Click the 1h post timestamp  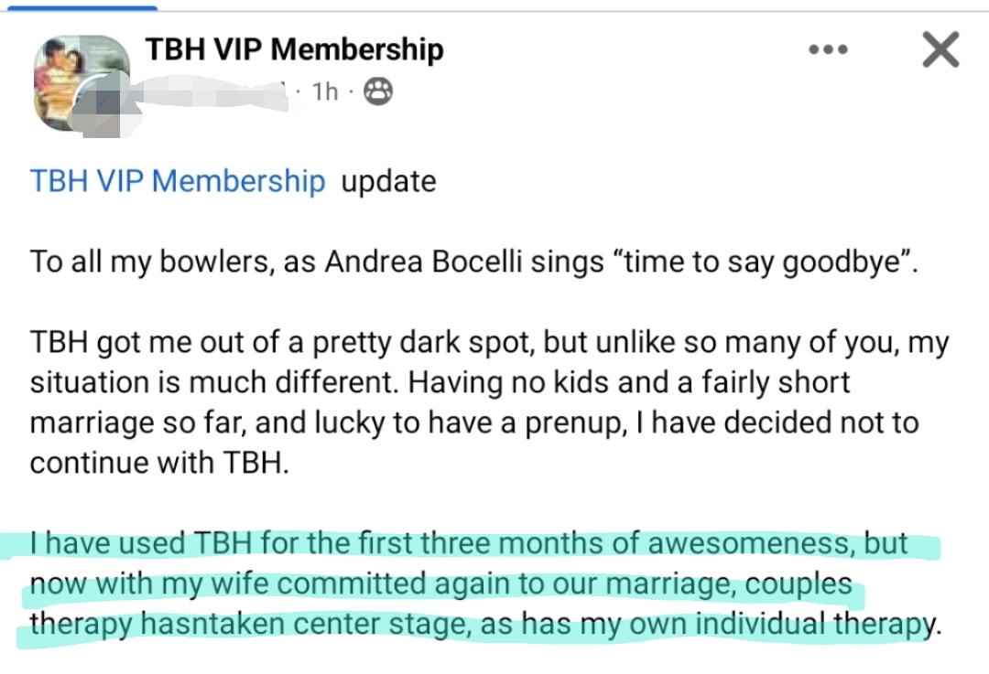(x=325, y=91)
